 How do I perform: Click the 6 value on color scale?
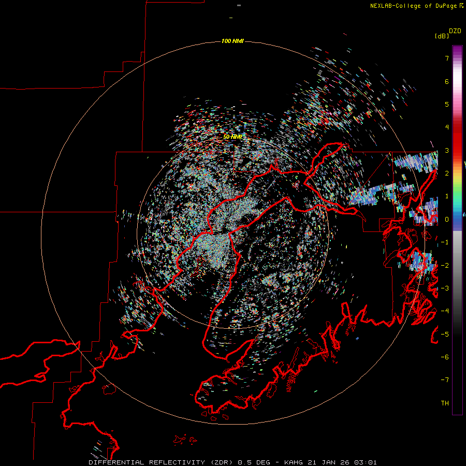click(x=447, y=81)
